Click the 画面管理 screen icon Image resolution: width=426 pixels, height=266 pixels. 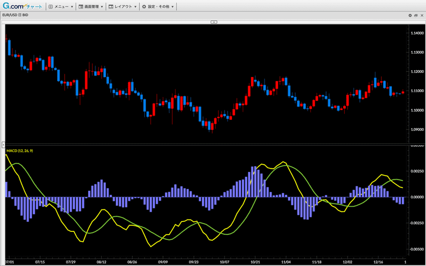tap(81, 7)
